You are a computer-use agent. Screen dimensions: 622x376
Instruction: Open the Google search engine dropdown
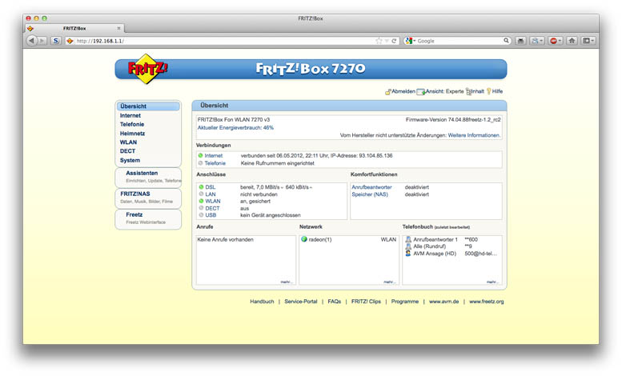pos(410,41)
